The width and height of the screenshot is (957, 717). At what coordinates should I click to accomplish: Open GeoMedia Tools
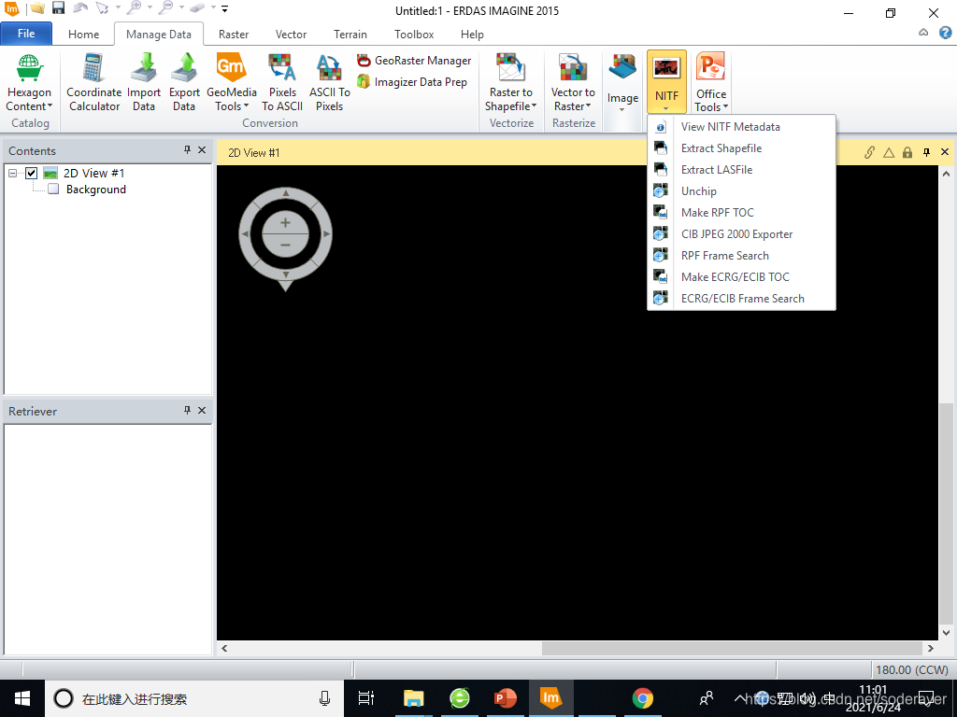tap(232, 83)
